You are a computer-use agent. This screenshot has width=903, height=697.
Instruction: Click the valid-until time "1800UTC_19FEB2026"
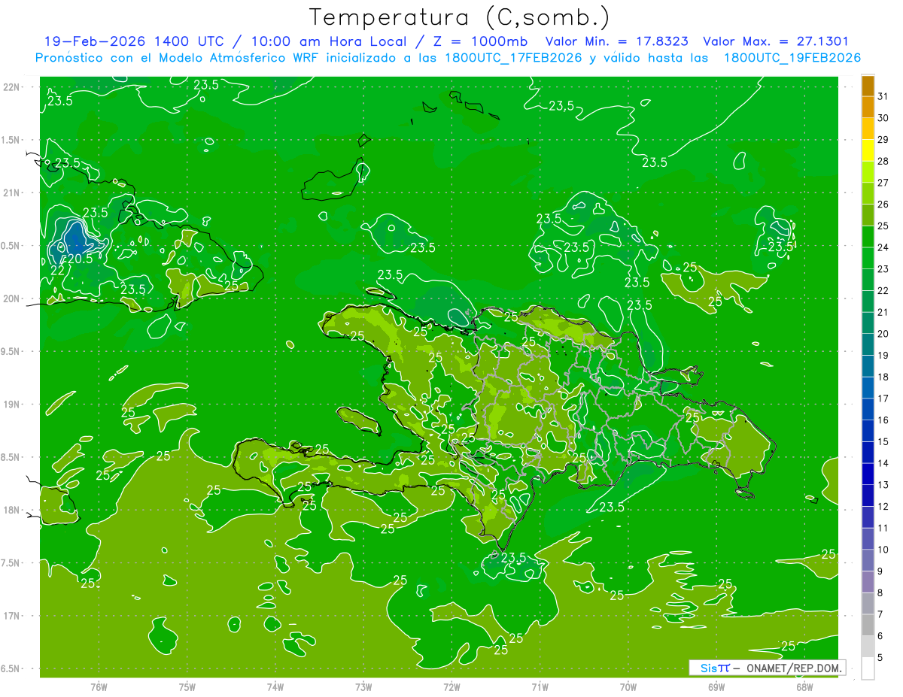coord(792,58)
